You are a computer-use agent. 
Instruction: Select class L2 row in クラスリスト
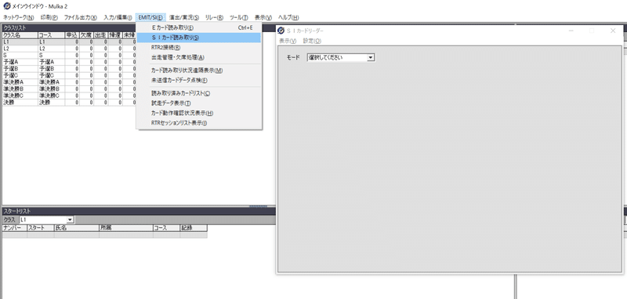point(69,49)
